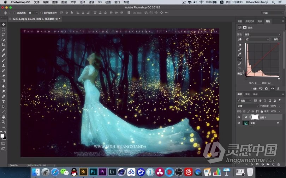Add layer mask icon in Layers panel

[x=257, y=165]
